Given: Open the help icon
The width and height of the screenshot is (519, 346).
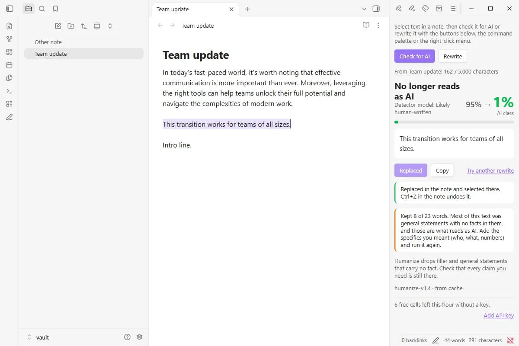Looking at the screenshot, I should tap(127, 337).
